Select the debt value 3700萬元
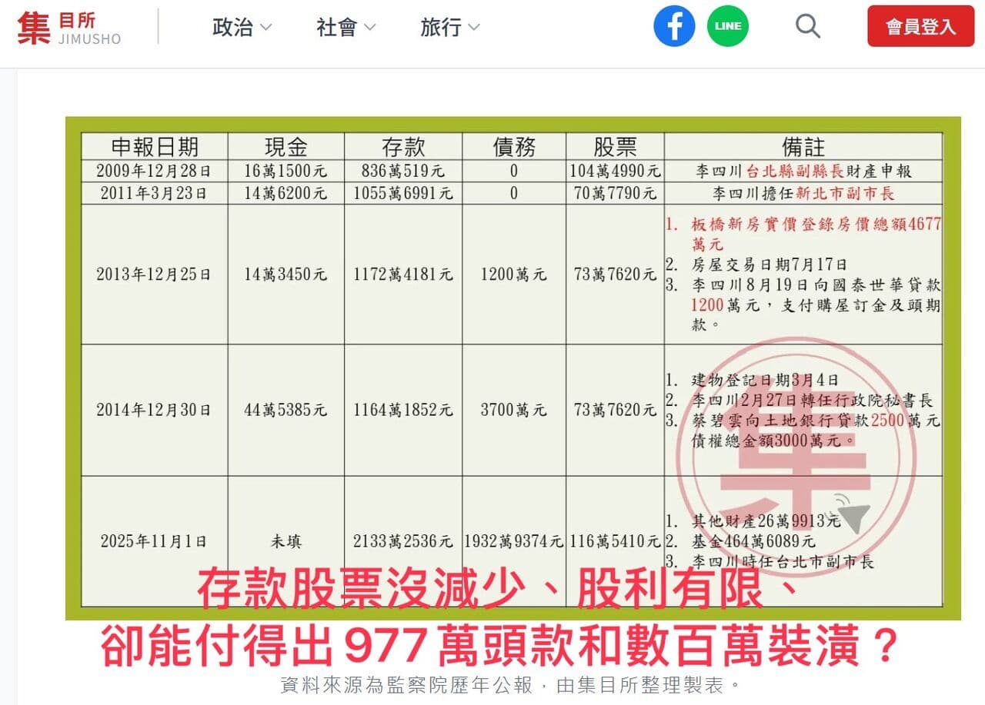 pyautogui.click(x=514, y=410)
